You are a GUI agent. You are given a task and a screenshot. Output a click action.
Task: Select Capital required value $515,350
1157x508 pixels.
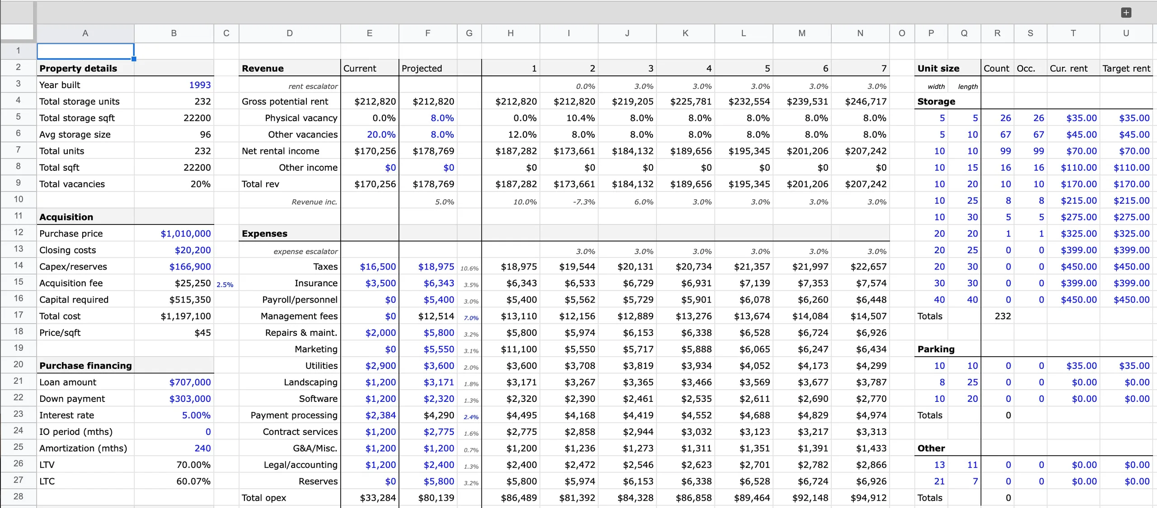pyautogui.click(x=190, y=299)
